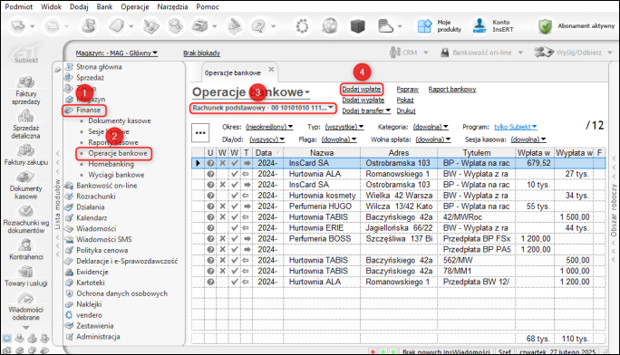Screen dimensions: 620x355
Task: Open the Rachunek podstawowy account dropdown
Action: point(263,108)
